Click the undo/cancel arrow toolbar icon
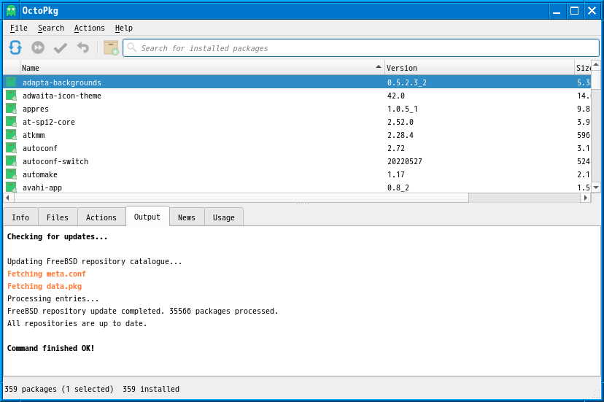 tap(83, 47)
